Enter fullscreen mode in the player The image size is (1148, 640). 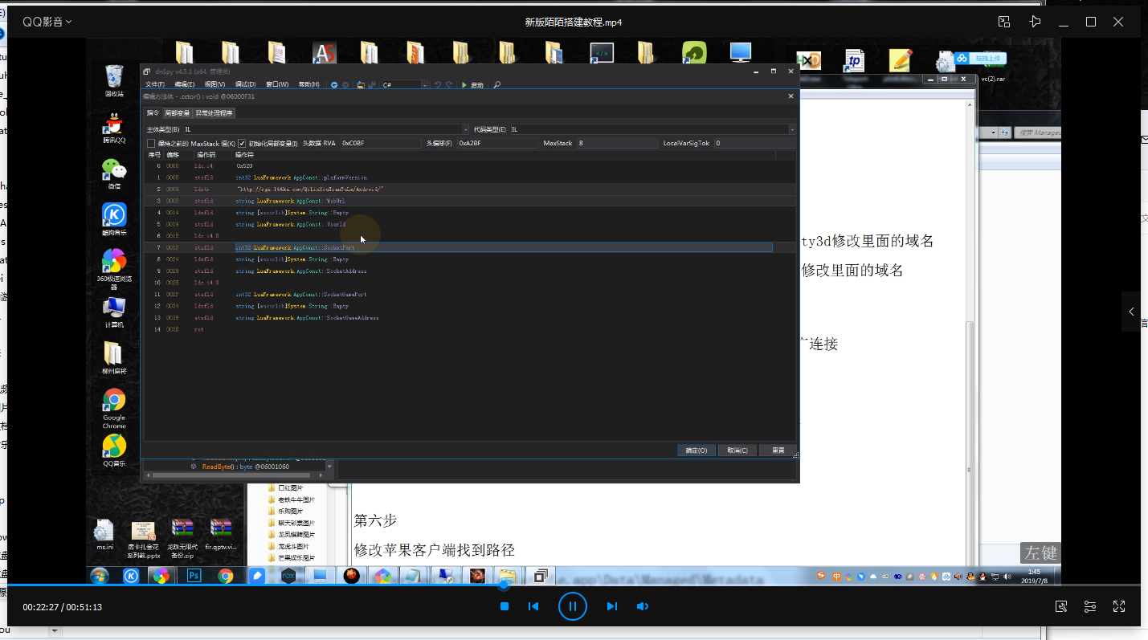1119,606
